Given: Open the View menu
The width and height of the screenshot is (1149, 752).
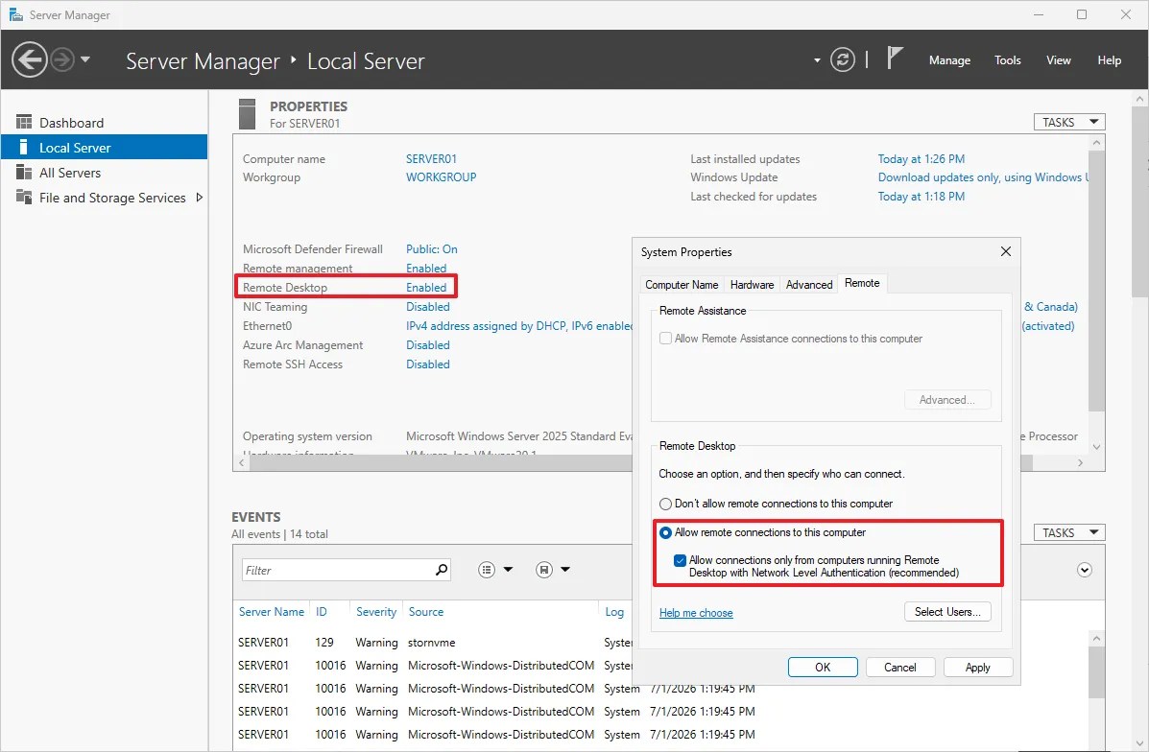Looking at the screenshot, I should 1058,60.
